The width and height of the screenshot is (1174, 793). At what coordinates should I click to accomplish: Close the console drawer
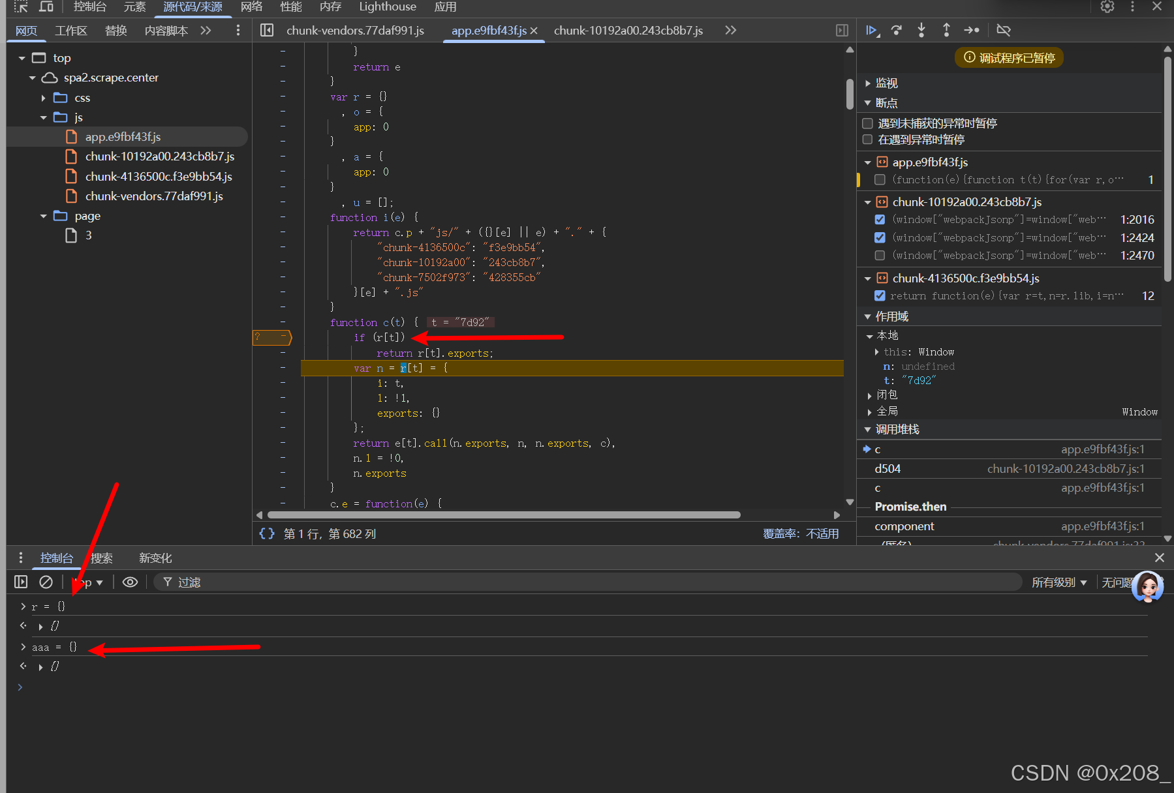click(1159, 558)
